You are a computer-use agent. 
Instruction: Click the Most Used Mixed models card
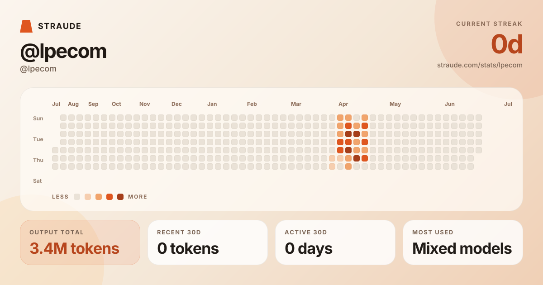[x=463, y=242]
